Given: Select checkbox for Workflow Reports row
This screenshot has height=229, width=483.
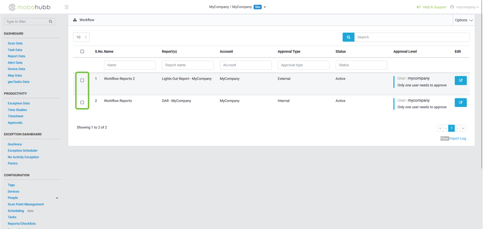Looking at the screenshot, I should click(82, 103).
